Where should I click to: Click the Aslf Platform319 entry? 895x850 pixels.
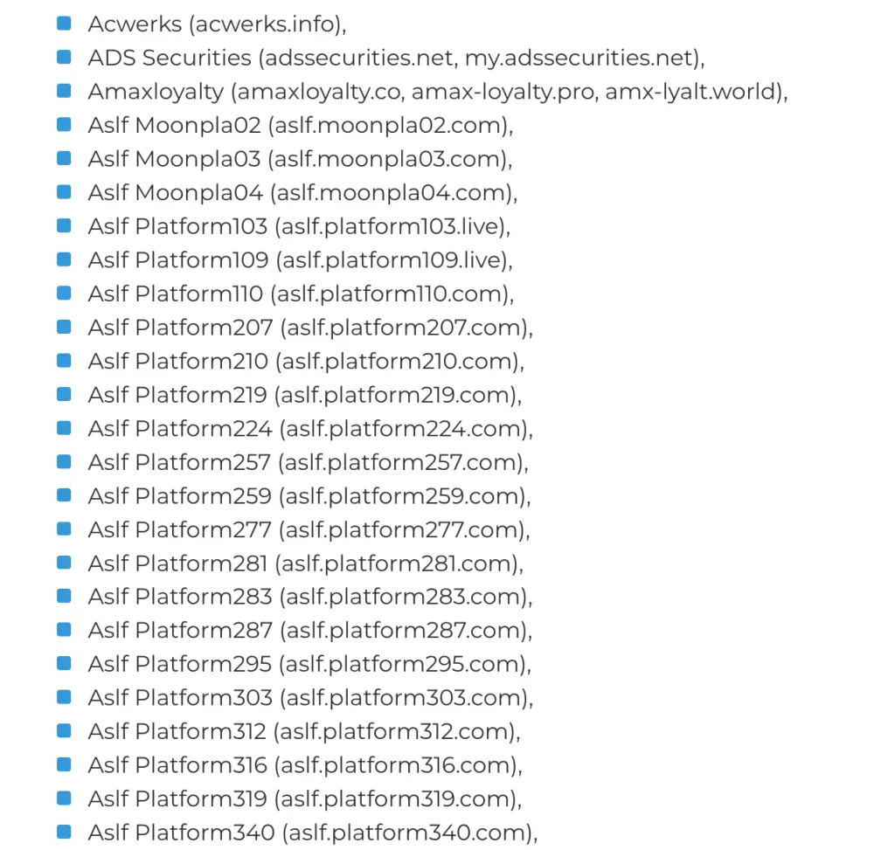click(305, 798)
